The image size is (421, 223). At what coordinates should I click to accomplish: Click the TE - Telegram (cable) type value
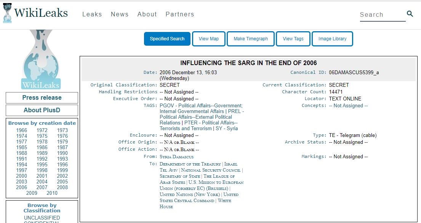pos(353,135)
